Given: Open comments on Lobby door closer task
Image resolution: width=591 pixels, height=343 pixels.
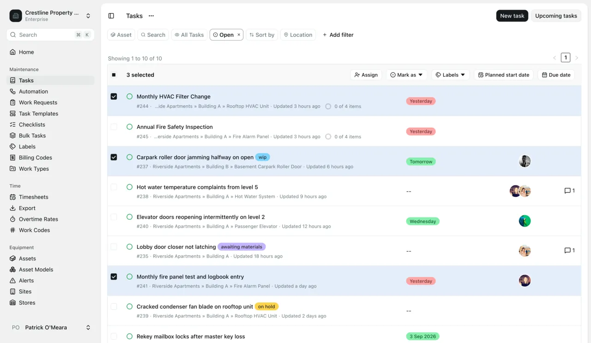Looking at the screenshot, I should tap(569, 251).
